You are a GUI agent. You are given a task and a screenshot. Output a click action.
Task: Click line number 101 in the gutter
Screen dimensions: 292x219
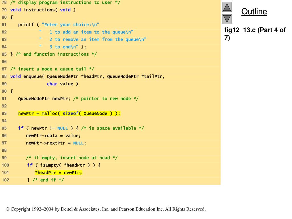5,173
